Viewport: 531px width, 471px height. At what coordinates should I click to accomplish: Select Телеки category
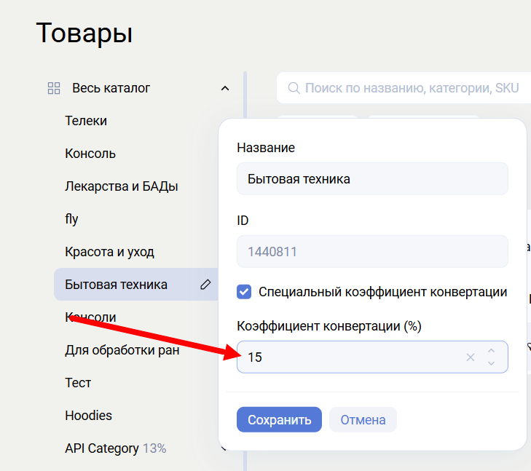(86, 121)
